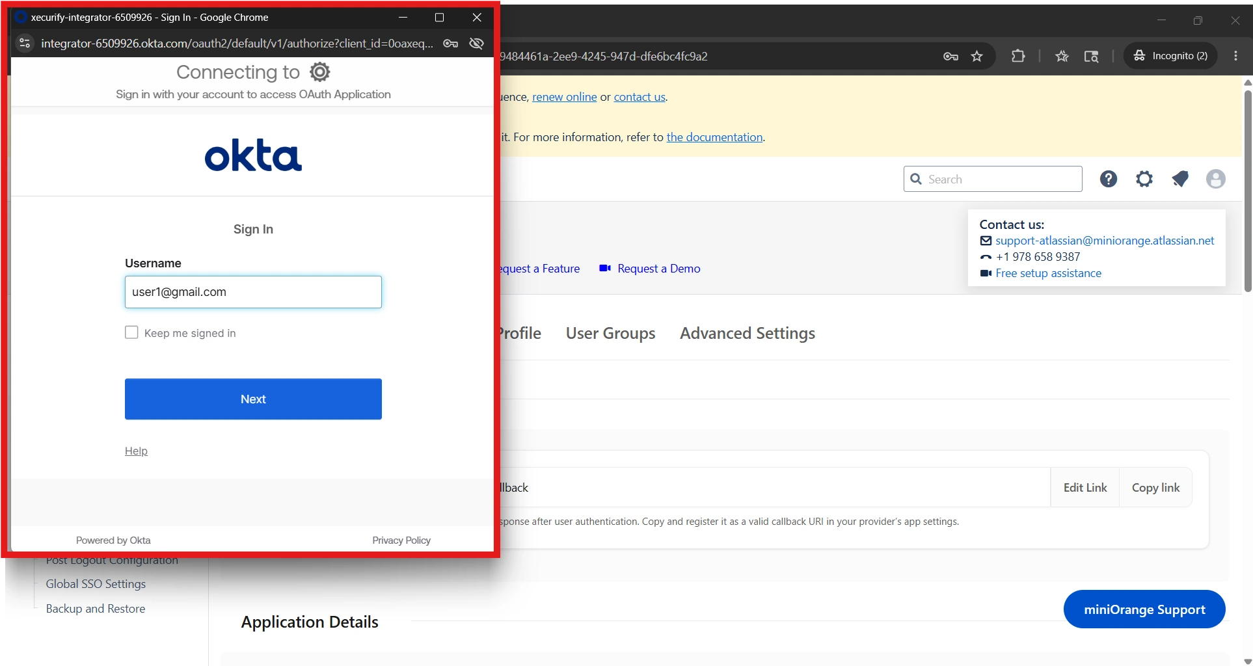1253x666 pixels.
Task: Click the support-atlassian email link
Action: click(x=1105, y=241)
